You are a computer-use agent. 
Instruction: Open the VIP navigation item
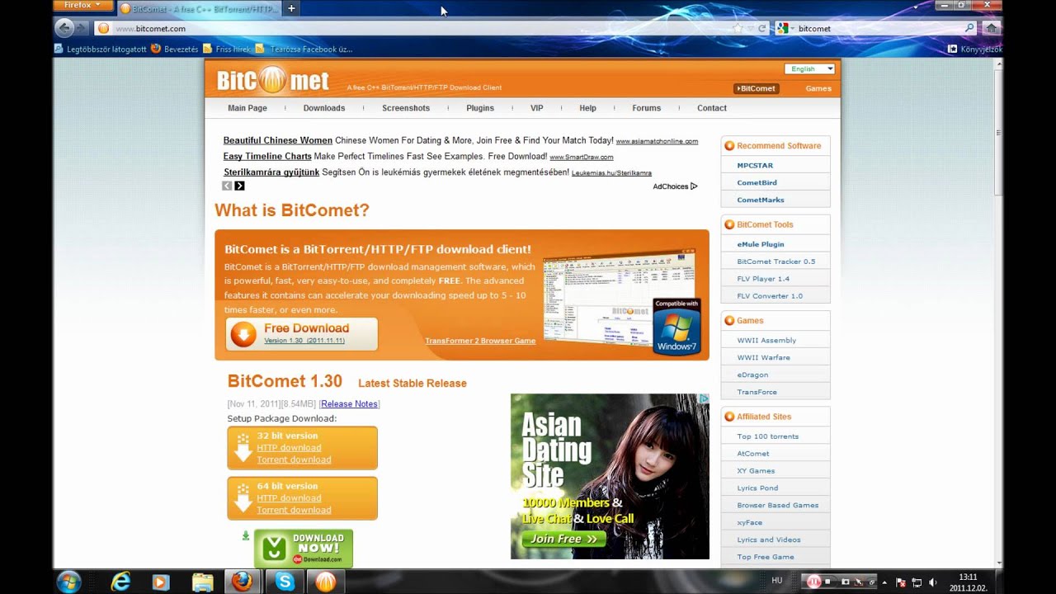click(x=537, y=108)
